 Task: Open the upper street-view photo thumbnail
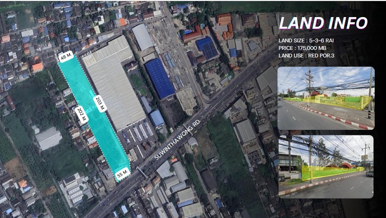tap(326, 98)
